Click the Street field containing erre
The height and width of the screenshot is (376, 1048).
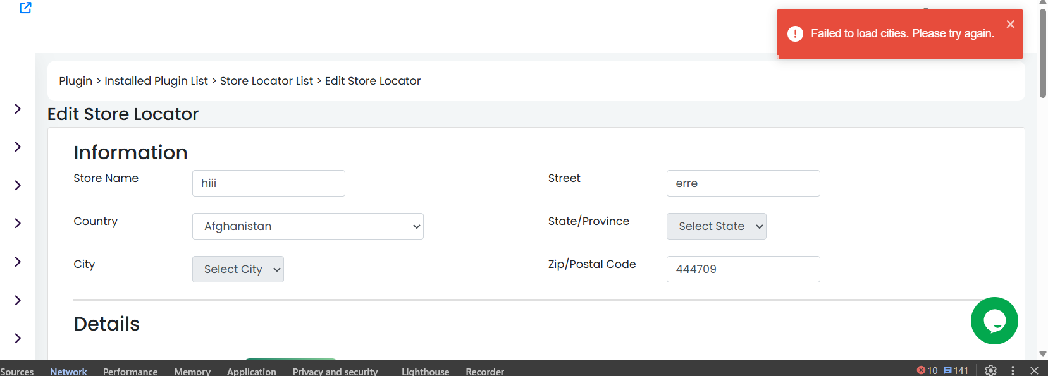click(743, 183)
